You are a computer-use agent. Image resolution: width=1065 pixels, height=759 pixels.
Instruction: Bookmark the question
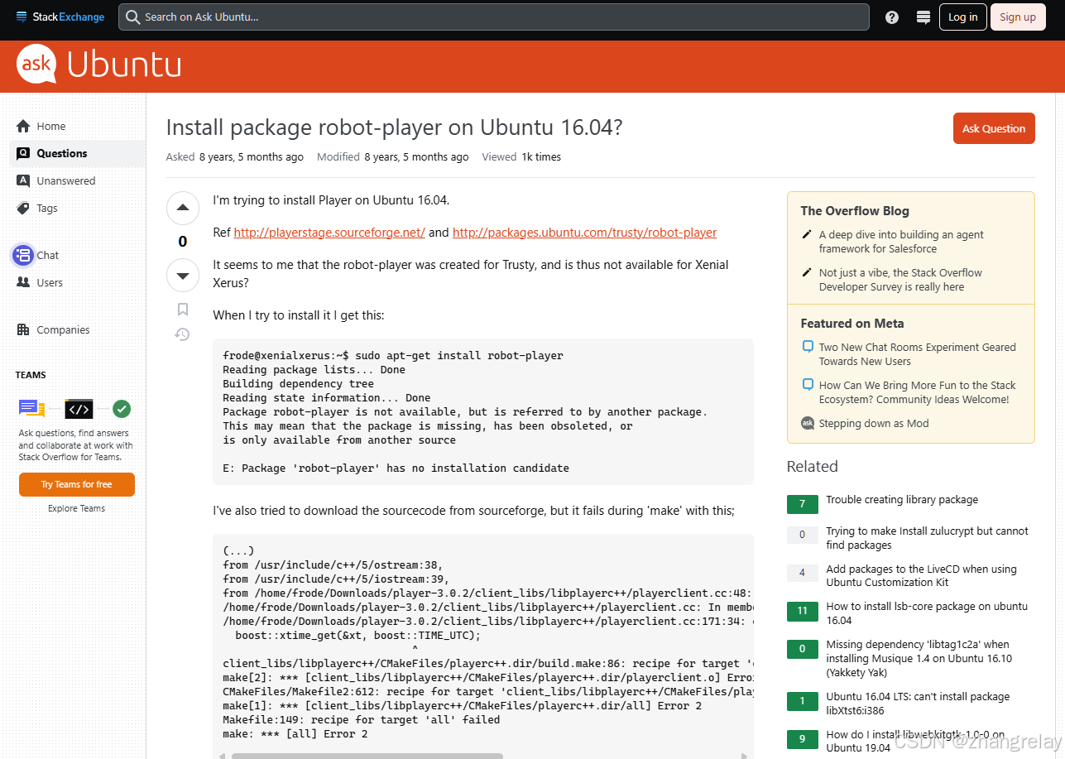click(183, 310)
